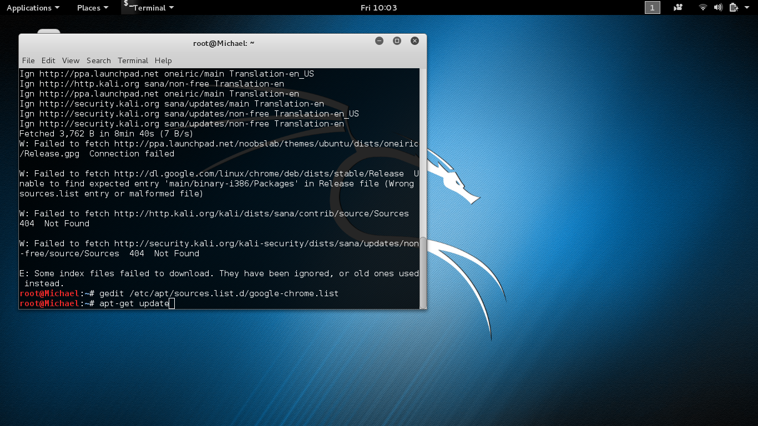Click the volume speaker icon
The height and width of the screenshot is (426, 758).
tap(718, 8)
